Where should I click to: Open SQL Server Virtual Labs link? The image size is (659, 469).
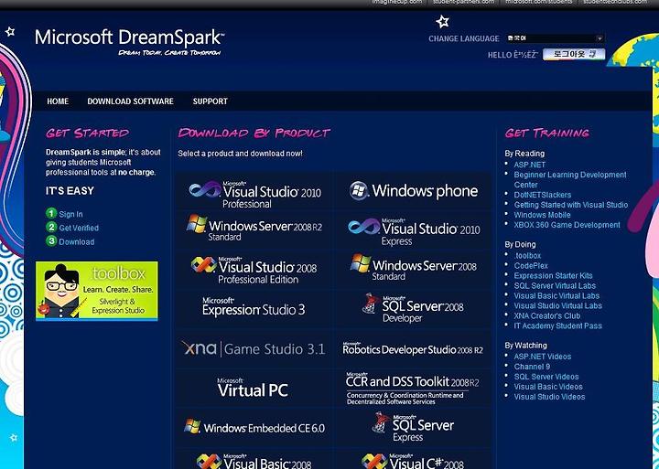click(x=555, y=286)
